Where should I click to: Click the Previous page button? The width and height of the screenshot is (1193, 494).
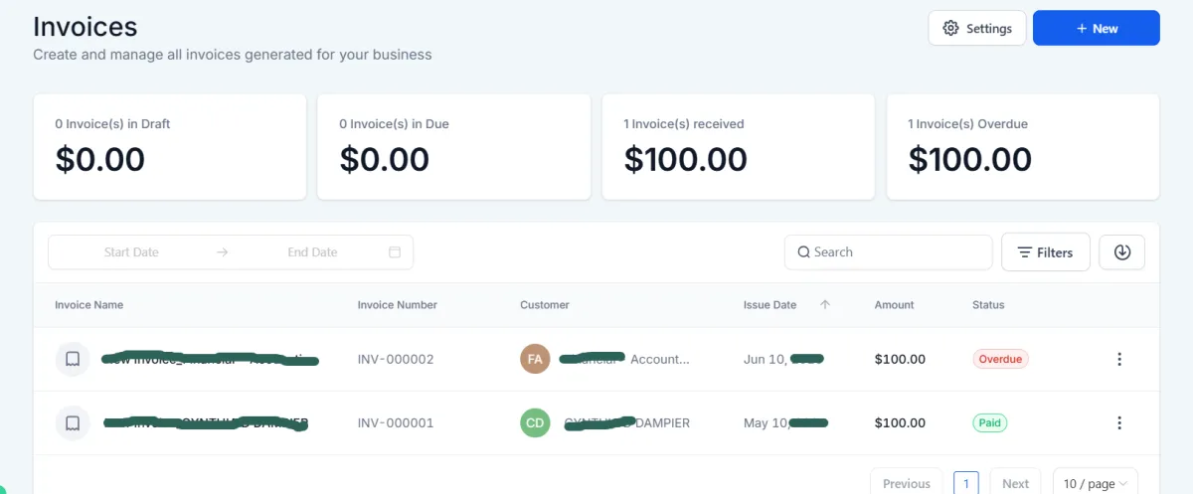[906, 483]
